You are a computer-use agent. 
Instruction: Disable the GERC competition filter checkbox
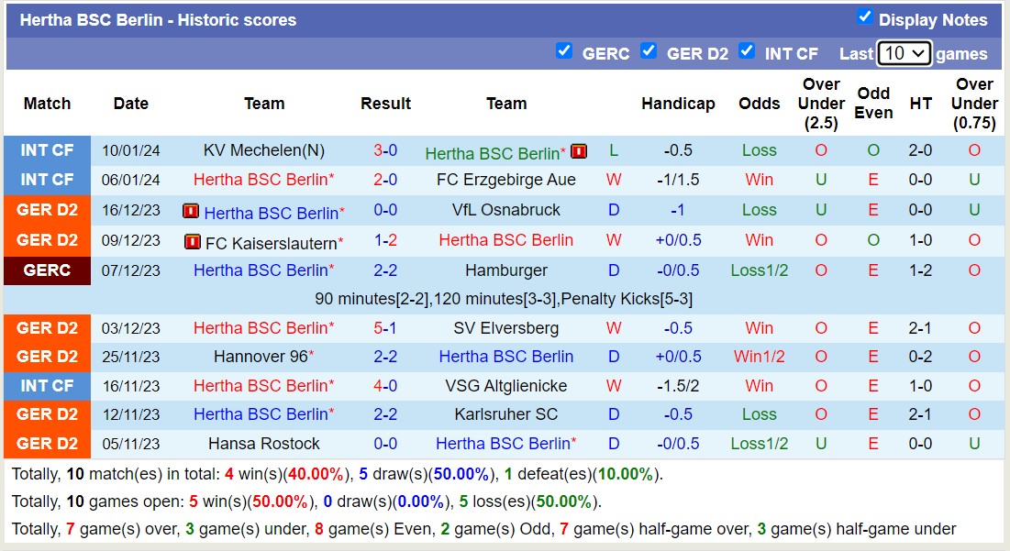[565, 52]
